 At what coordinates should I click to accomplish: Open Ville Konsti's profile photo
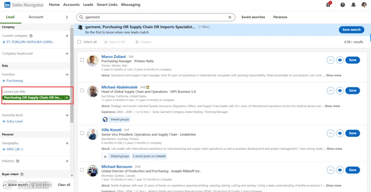92,134
